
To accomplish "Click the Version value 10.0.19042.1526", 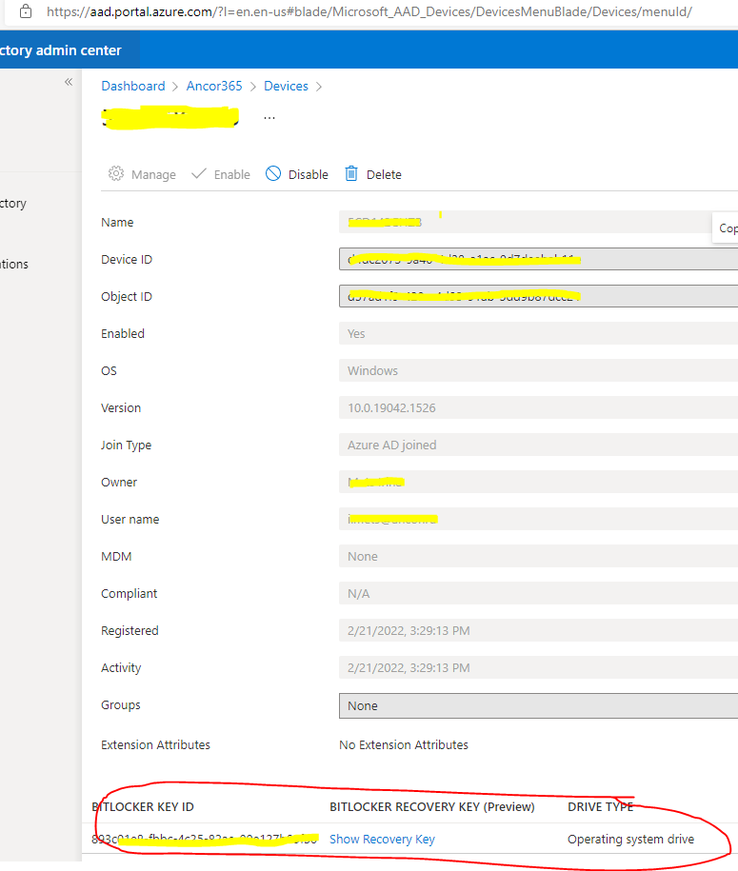I will (x=391, y=407).
